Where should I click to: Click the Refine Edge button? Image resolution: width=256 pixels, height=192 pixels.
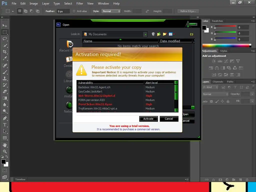[188, 11]
